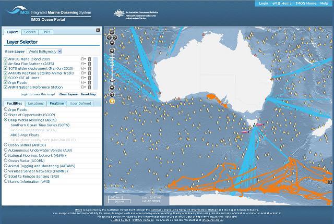Switch to the Links tab
Screen dimensions: 334x224
point(46,32)
